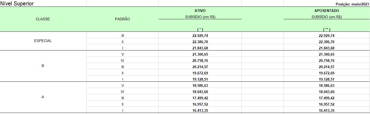
Task: Select ATIVO cell 18.586,63
Action: 200,85
